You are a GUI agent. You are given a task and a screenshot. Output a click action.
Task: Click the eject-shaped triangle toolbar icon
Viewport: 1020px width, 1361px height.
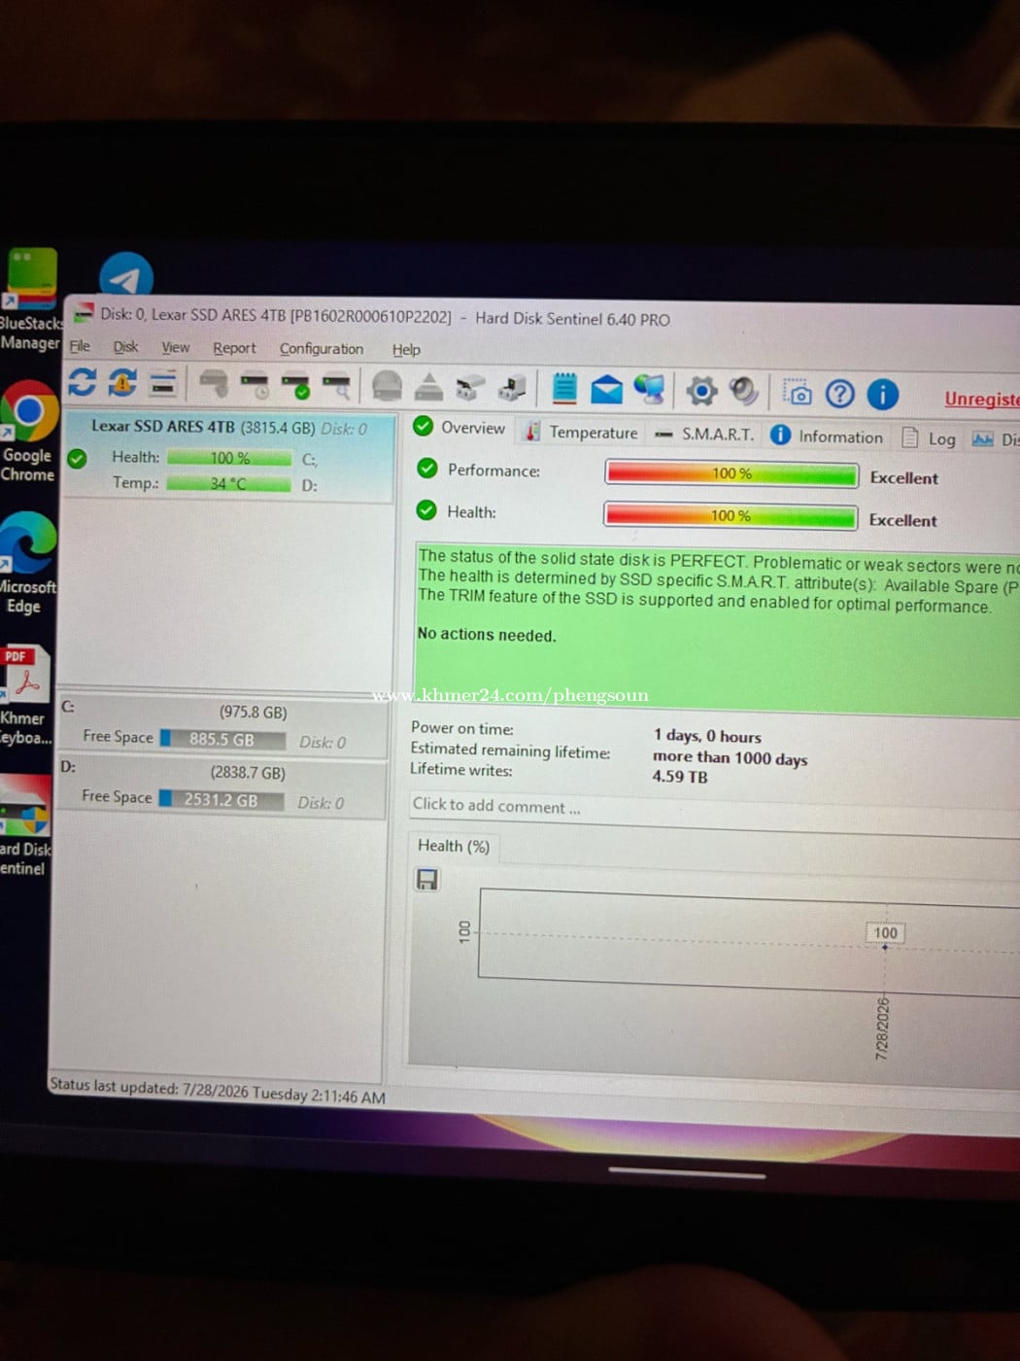point(428,388)
